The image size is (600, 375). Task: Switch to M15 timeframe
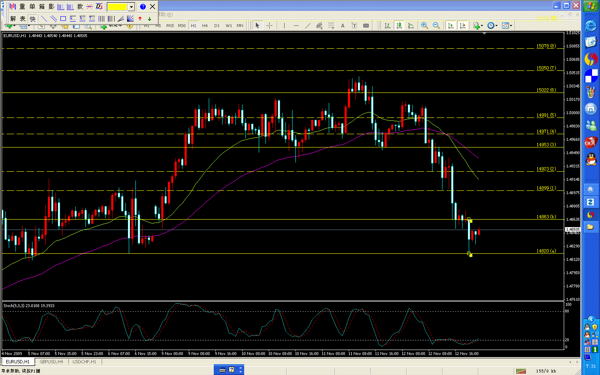170,25
